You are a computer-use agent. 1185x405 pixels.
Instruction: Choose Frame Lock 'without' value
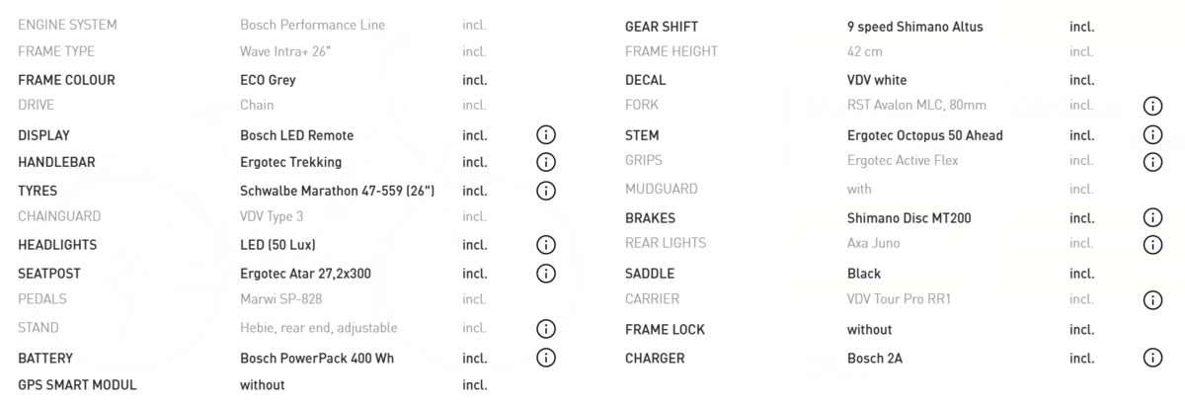click(869, 330)
